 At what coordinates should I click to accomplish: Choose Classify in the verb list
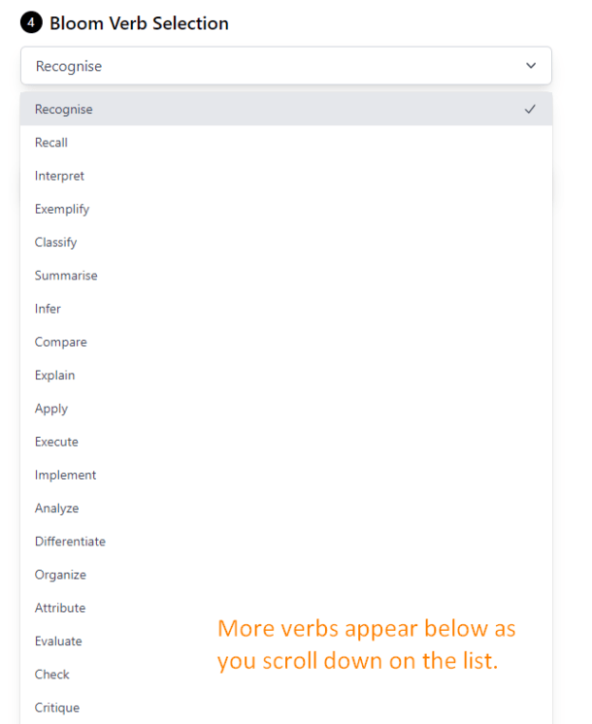pos(55,243)
